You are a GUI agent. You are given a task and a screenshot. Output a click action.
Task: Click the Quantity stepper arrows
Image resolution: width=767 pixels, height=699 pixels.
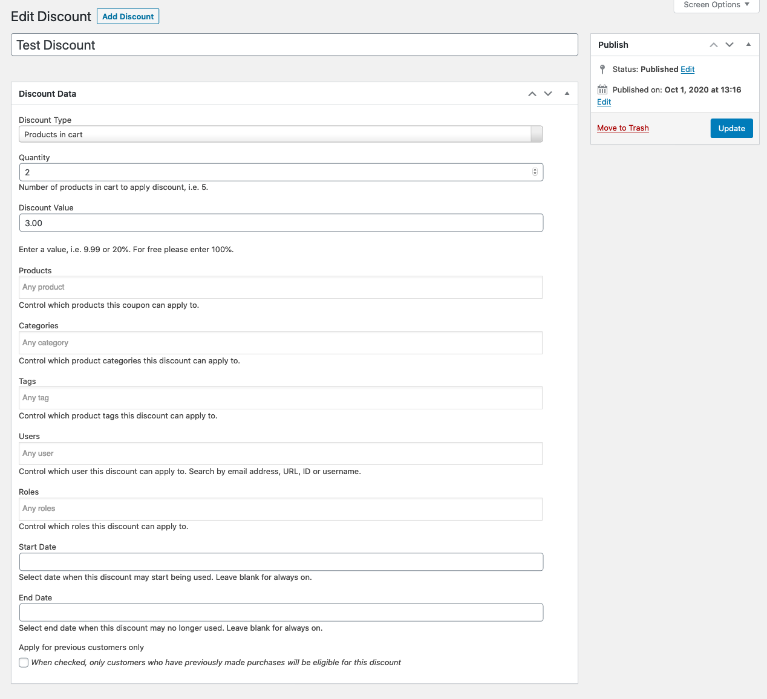point(535,172)
